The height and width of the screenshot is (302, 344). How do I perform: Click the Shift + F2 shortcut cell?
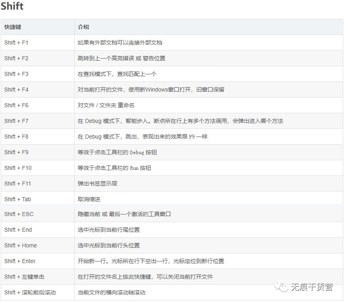[x=38, y=58]
